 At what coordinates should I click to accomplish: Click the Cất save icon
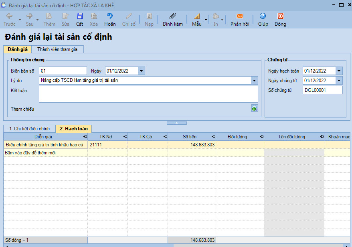(x=79, y=16)
